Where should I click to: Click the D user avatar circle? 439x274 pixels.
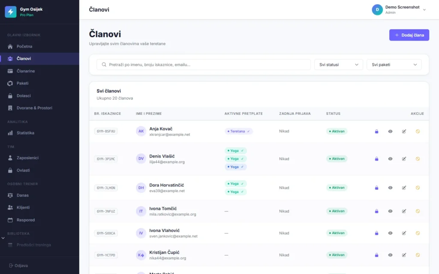377,10
